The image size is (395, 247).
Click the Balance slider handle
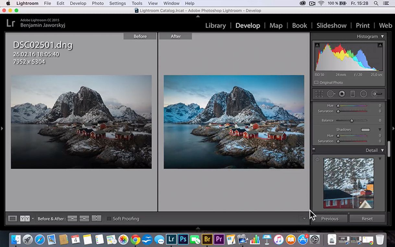pos(352,121)
